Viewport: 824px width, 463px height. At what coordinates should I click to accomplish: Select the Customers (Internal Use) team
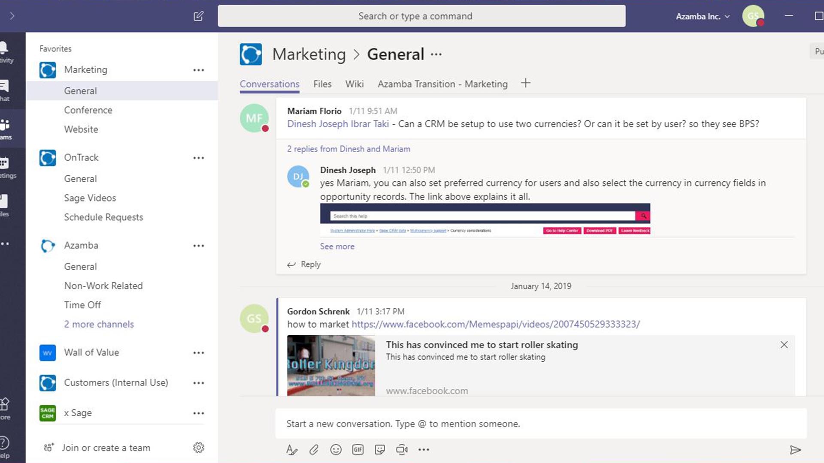click(x=116, y=382)
